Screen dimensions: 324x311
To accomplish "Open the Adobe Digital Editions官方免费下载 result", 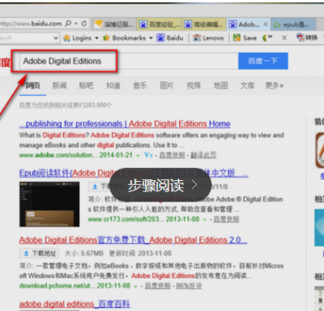I will [134, 240].
